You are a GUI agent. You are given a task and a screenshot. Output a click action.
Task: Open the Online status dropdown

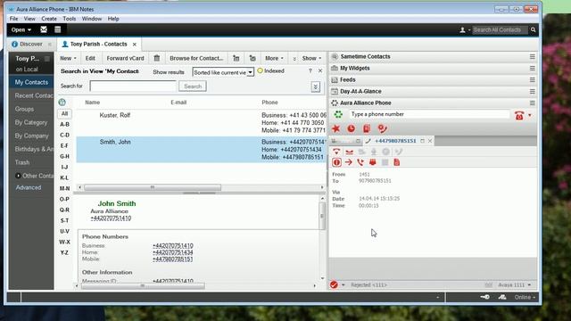click(525, 297)
